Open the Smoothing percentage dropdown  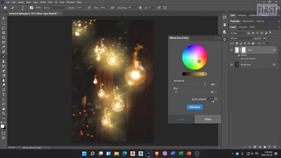coord(135,8)
